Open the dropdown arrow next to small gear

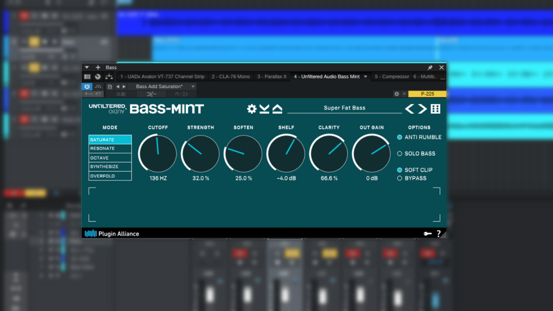[x=404, y=94]
